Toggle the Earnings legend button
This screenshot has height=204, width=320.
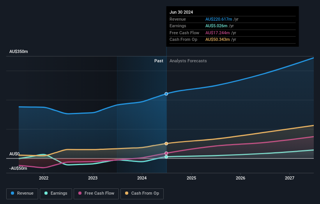tap(56, 193)
